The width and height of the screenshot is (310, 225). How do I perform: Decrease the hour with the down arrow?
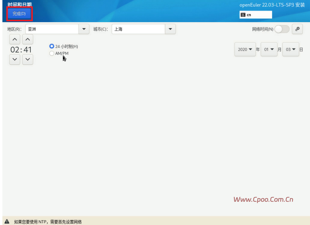tap(15, 59)
